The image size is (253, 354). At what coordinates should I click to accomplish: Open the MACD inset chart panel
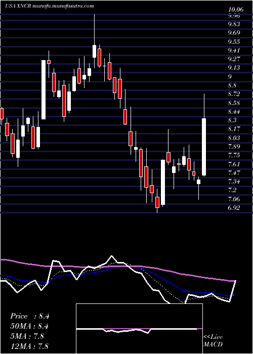point(139,329)
